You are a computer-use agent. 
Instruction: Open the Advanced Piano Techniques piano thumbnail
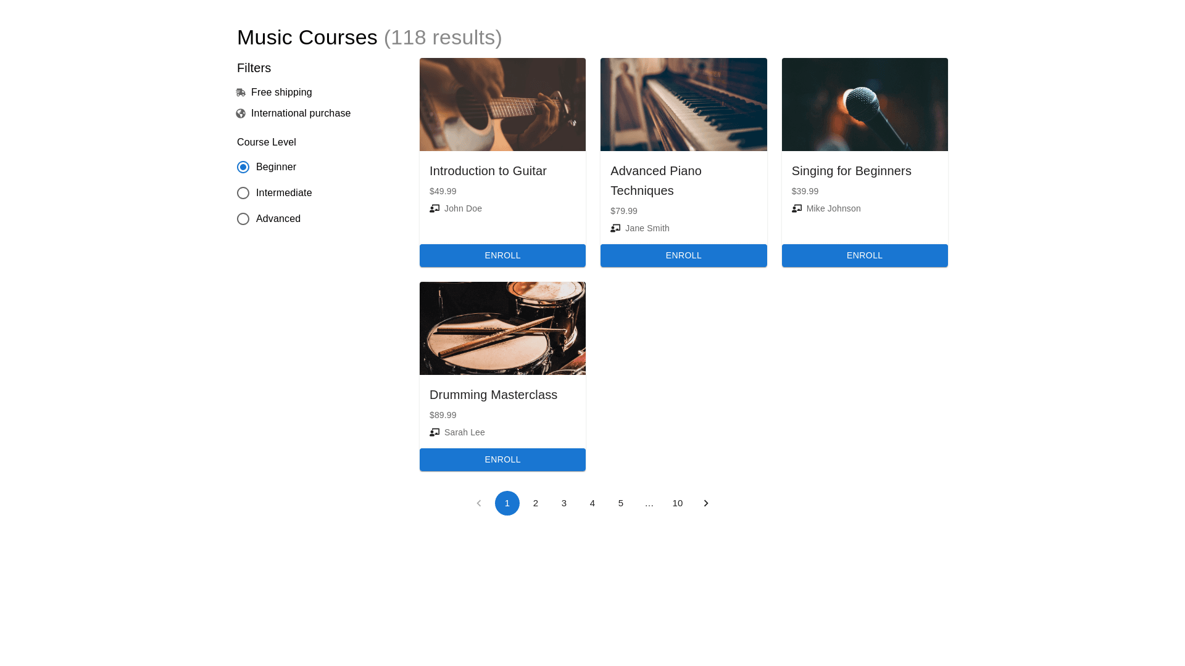[x=683, y=104]
